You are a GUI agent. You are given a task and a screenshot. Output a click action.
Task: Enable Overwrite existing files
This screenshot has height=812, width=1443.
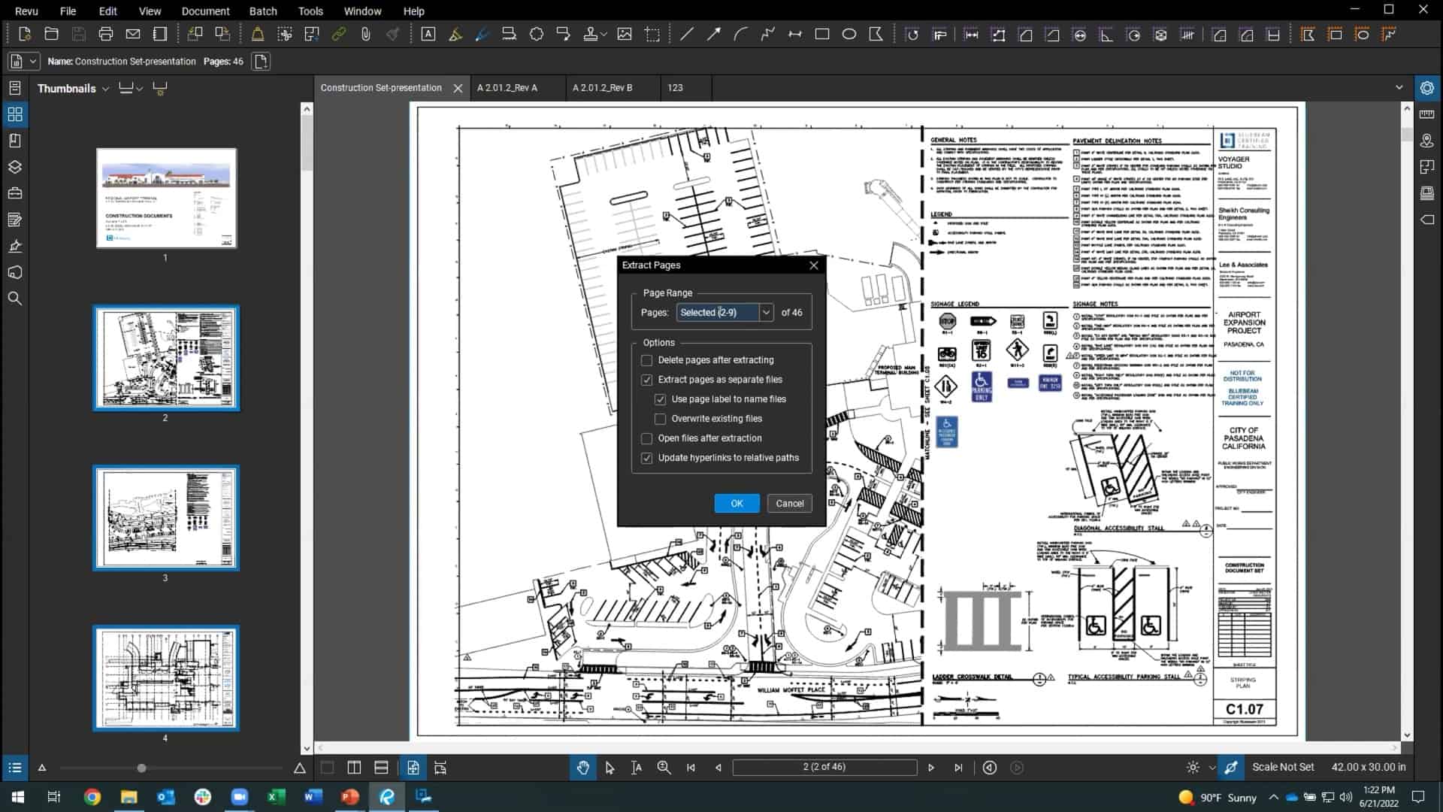click(661, 419)
